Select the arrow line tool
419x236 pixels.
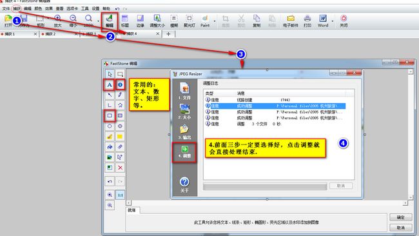click(x=110, y=95)
